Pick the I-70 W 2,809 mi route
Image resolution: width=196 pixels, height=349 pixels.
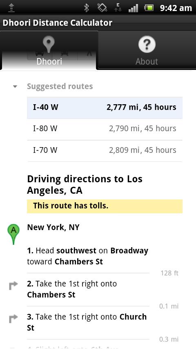(105, 151)
